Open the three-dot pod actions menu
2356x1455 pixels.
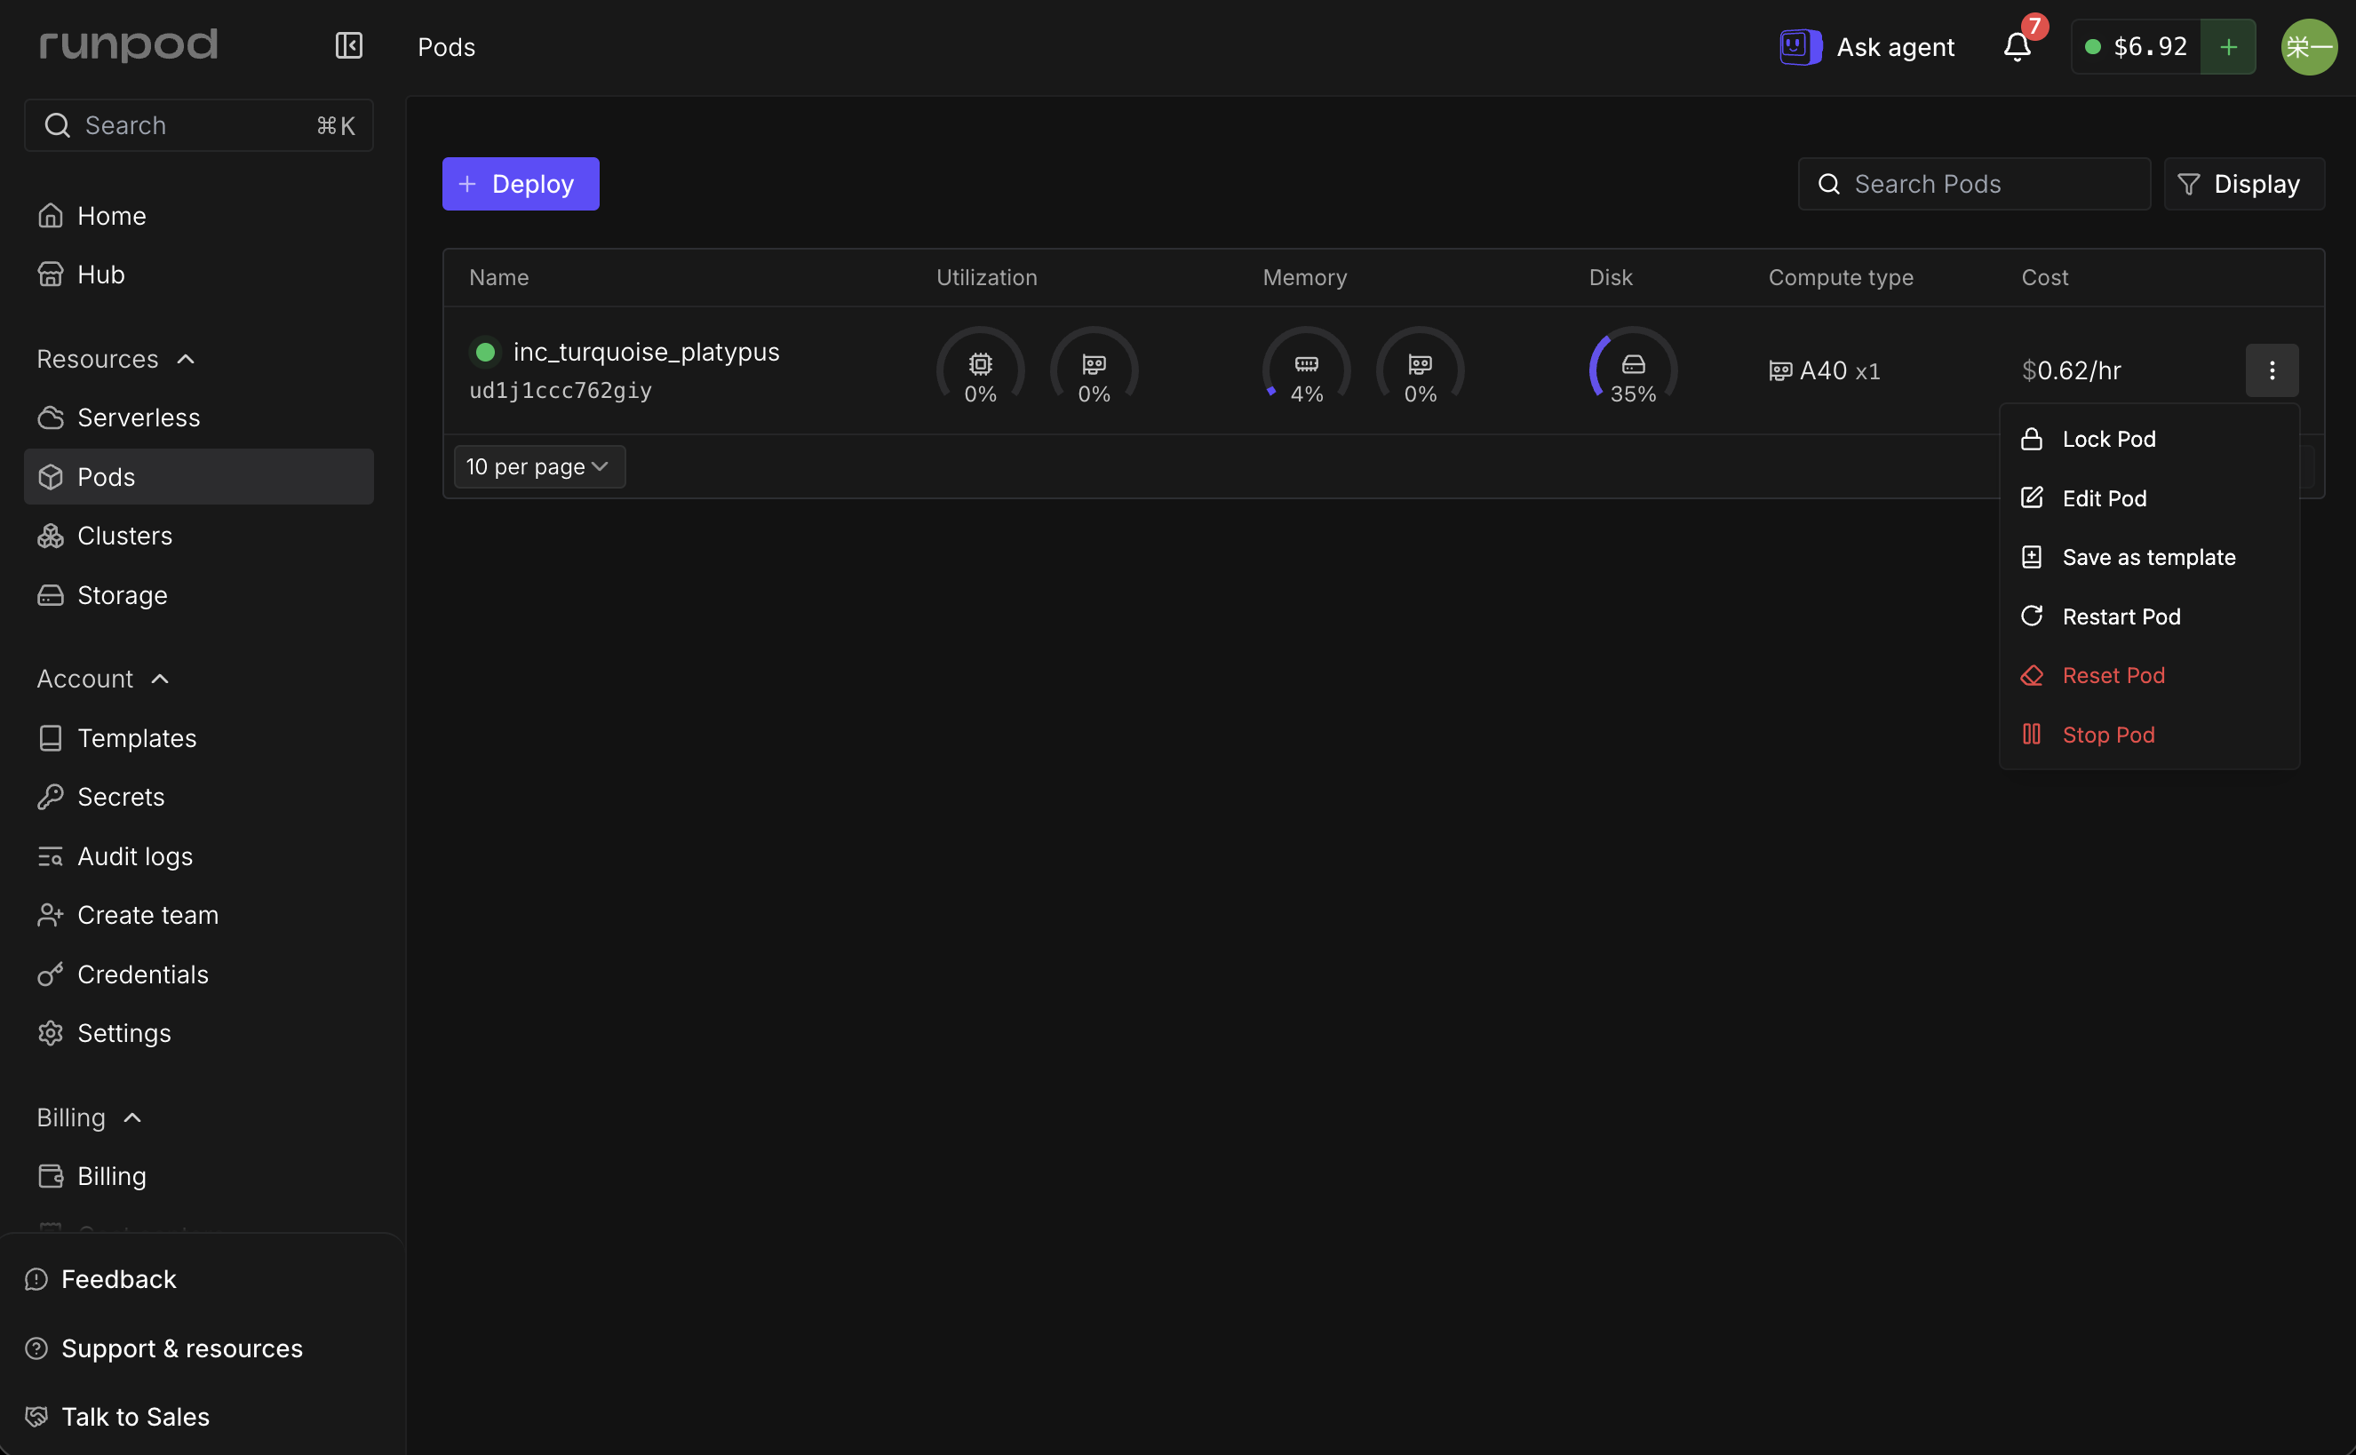click(x=2272, y=370)
